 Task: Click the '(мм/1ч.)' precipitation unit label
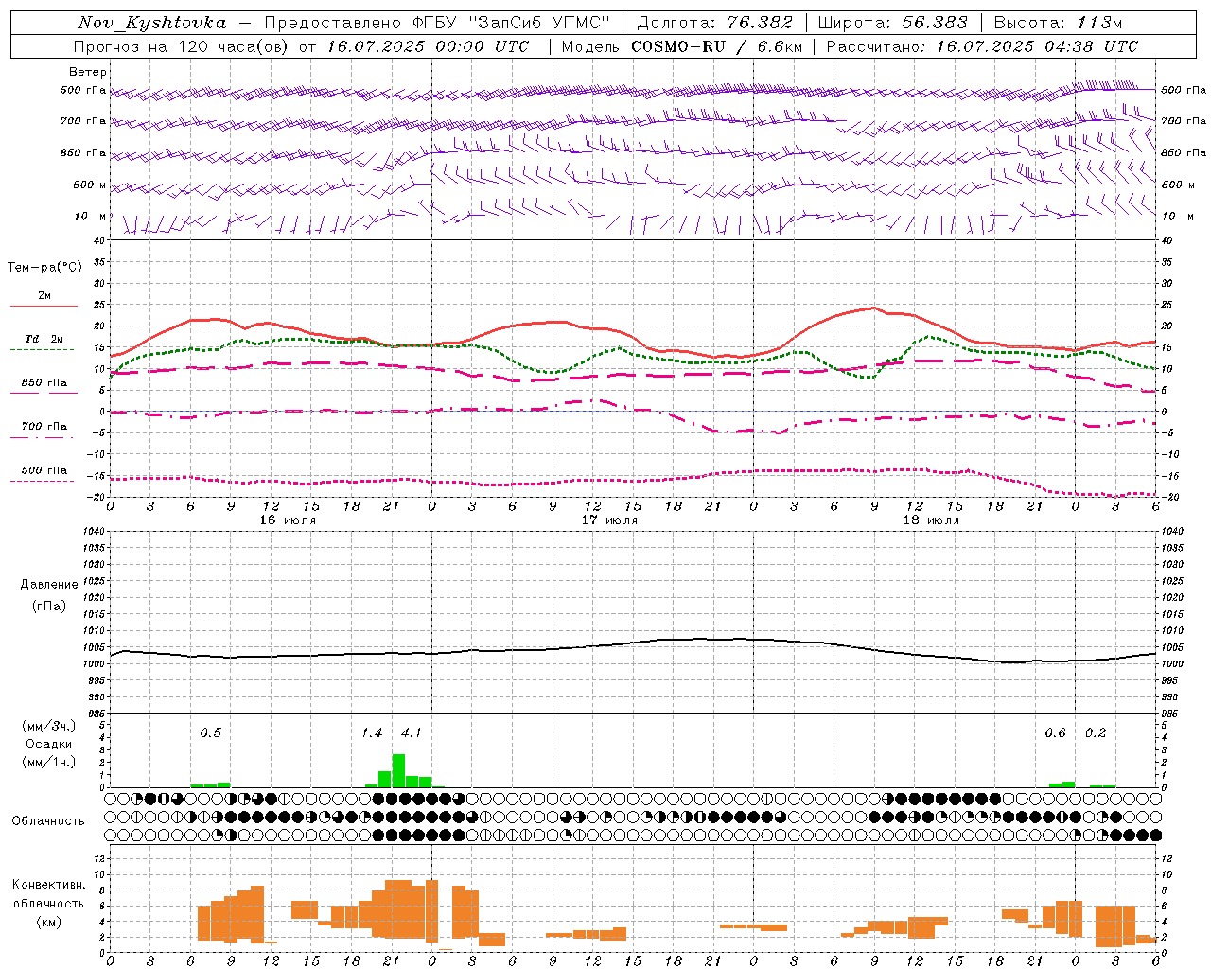pyautogui.click(x=48, y=762)
